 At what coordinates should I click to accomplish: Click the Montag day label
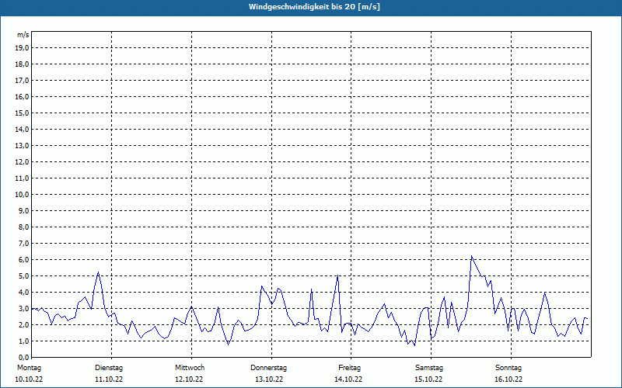29,368
